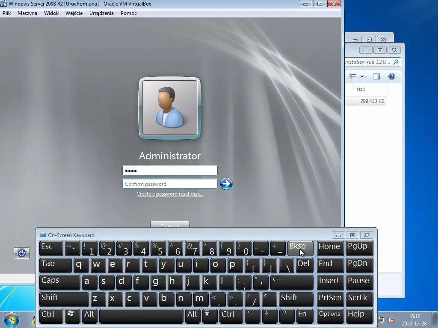
Task: Click the Confirm password field
Action: click(170, 184)
